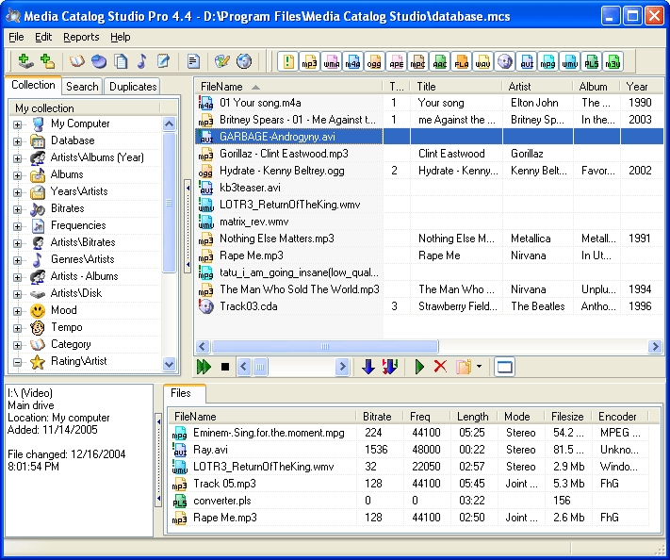The image size is (670, 560).
Task: Click the playback seek slider track
Action: point(302,367)
